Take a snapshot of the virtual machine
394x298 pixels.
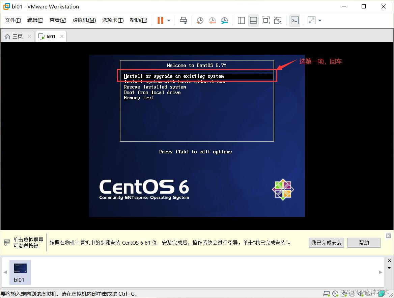click(200, 20)
